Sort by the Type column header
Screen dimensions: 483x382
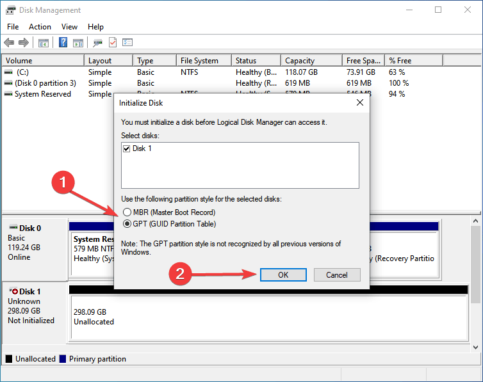[x=155, y=61]
